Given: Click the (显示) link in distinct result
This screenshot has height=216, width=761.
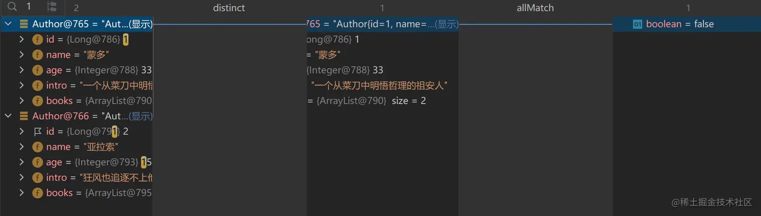Looking at the screenshot, I should point(446,24).
